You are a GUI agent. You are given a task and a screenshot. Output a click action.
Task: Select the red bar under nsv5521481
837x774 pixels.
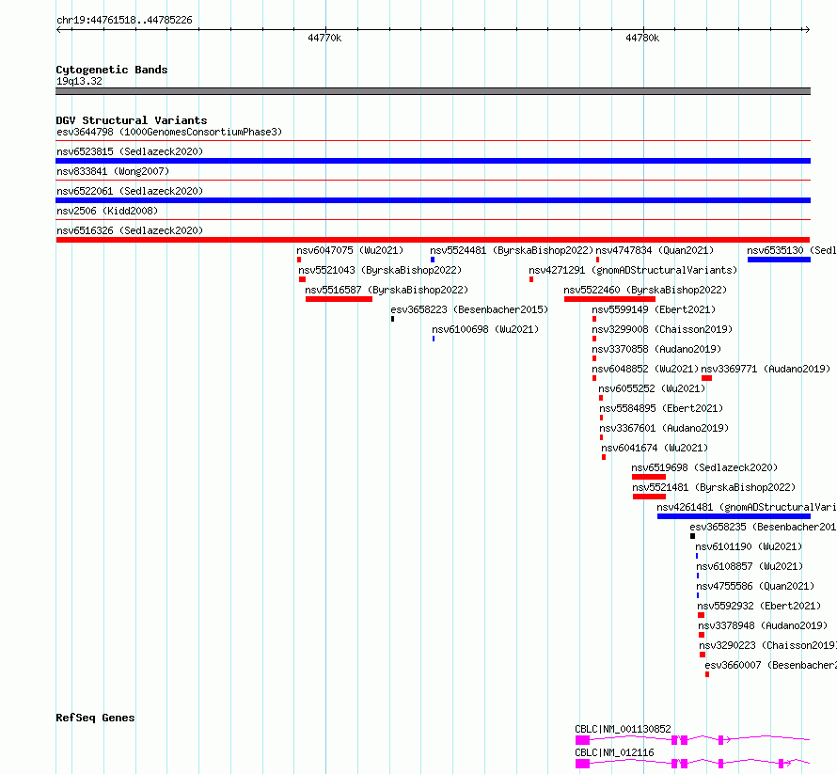(x=649, y=497)
